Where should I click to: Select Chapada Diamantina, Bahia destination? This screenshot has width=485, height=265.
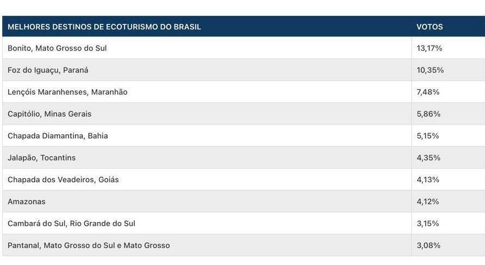[58, 135]
